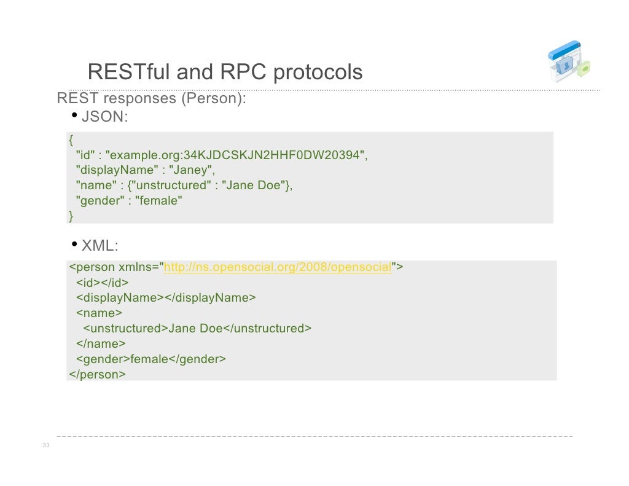Select the "REST responses (Person):" heading

(x=151, y=98)
